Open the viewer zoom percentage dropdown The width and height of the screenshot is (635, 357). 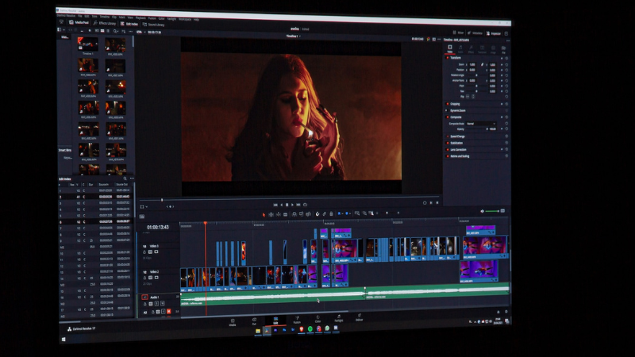[x=140, y=32]
